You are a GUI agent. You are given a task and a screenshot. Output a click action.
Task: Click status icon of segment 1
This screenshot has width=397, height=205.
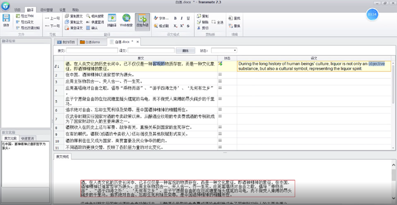click(220, 63)
